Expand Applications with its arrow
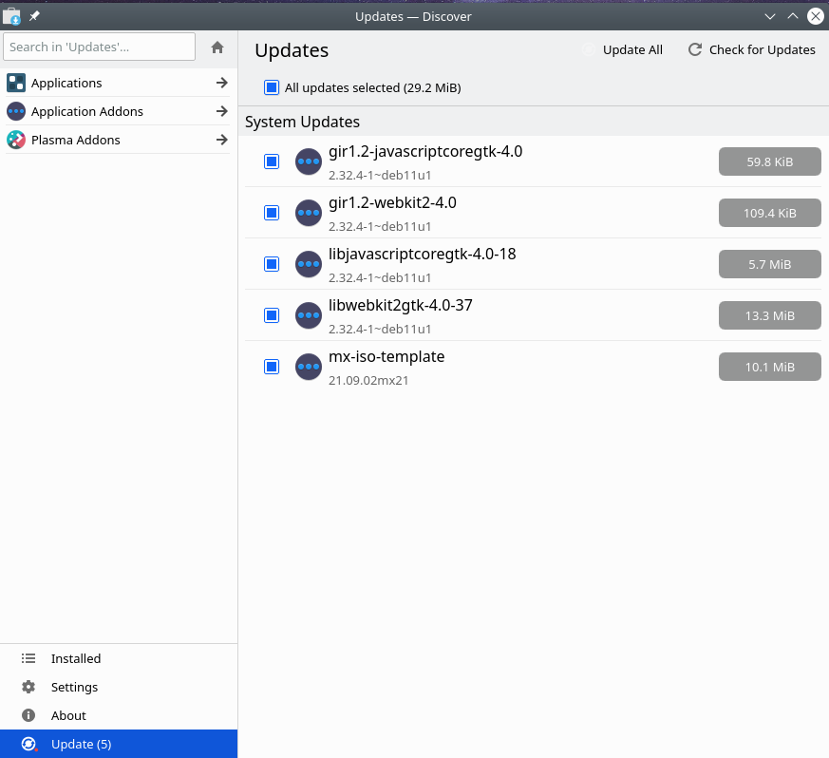829x758 pixels. pos(222,83)
